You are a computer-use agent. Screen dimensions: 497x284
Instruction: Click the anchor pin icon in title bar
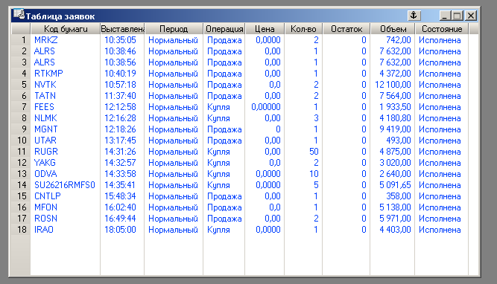pos(414,15)
